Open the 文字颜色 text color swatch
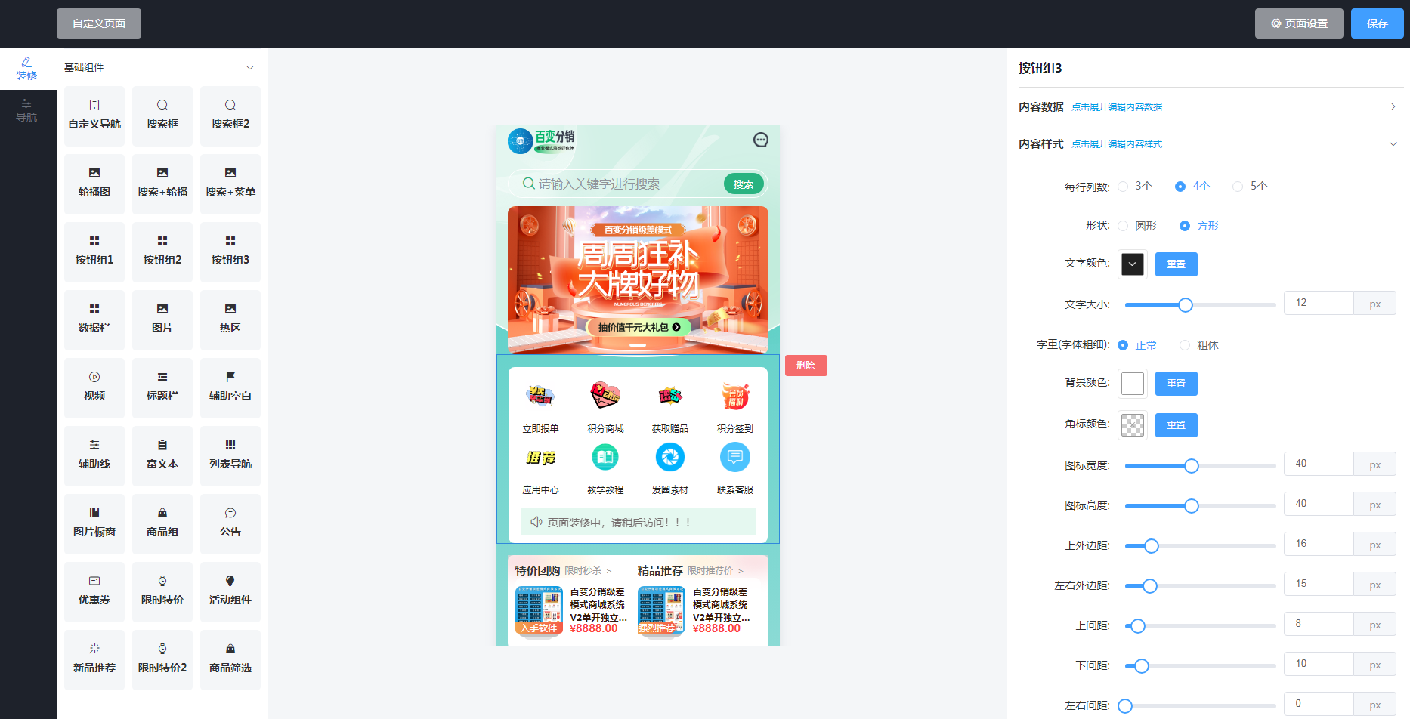 click(1132, 264)
